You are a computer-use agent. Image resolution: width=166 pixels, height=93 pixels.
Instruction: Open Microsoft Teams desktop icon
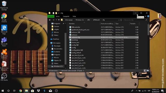tap(4, 42)
